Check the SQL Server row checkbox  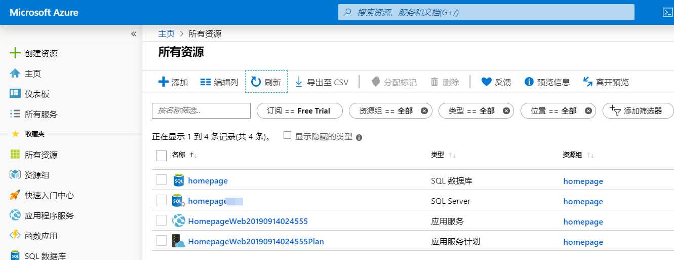(161, 200)
